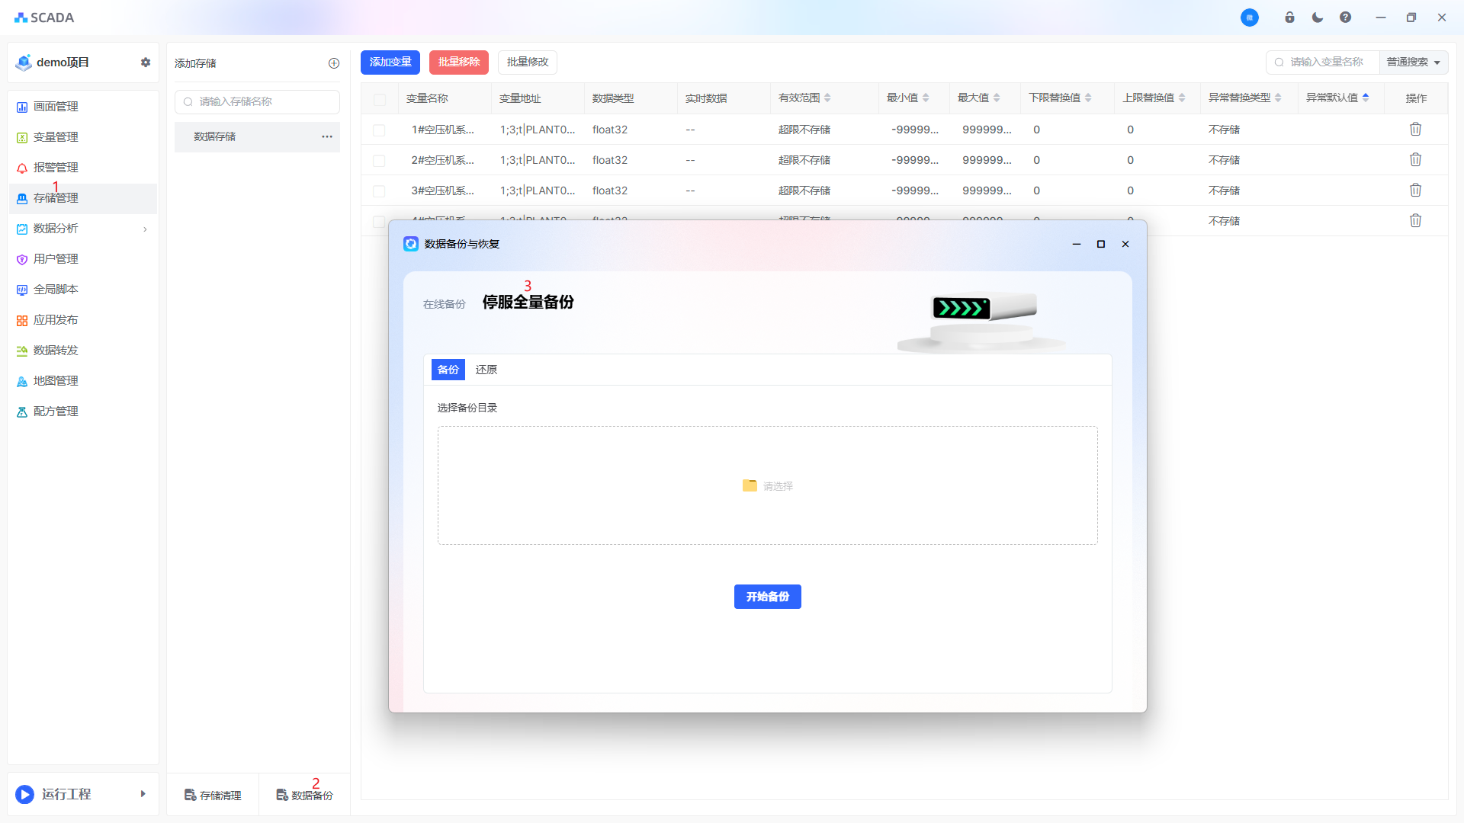Click the 添加变量 button

[x=390, y=62]
